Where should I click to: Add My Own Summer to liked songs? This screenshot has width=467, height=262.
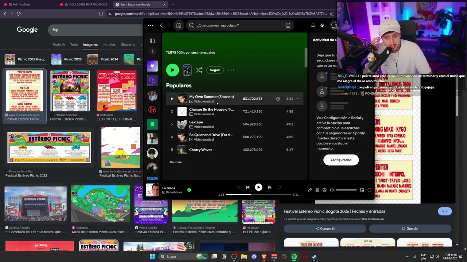pyautogui.click(x=278, y=99)
